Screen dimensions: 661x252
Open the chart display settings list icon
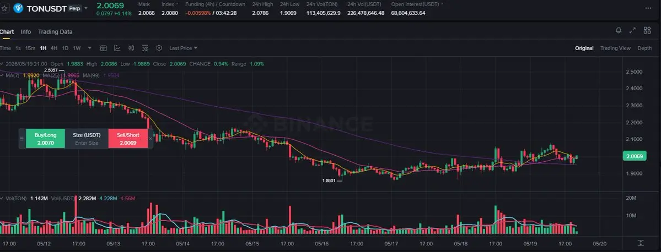[x=145, y=48]
